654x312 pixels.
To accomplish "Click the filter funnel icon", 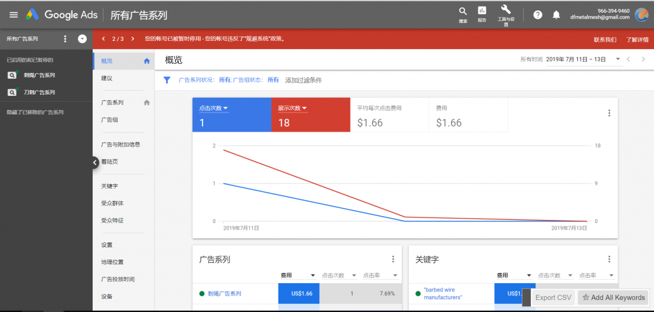I will tap(167, 80).
